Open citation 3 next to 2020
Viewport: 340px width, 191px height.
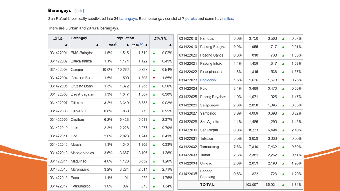click(117, 44)
